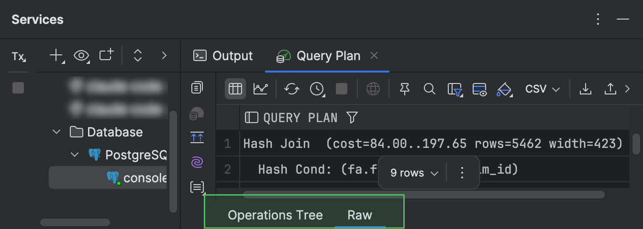Show more Services toolbar actions
This screenshot has width=643, height=229.
(164, 56)
